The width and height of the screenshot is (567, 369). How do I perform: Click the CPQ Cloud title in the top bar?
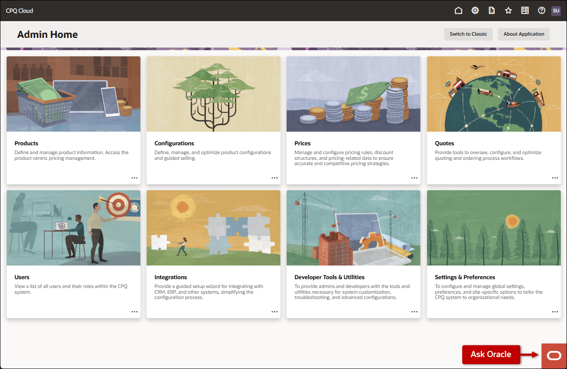point(19,10)
